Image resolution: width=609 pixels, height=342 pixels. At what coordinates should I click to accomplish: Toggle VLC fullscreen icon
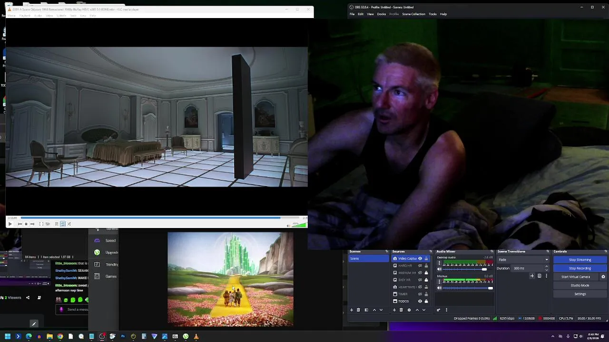click(41, 224)
